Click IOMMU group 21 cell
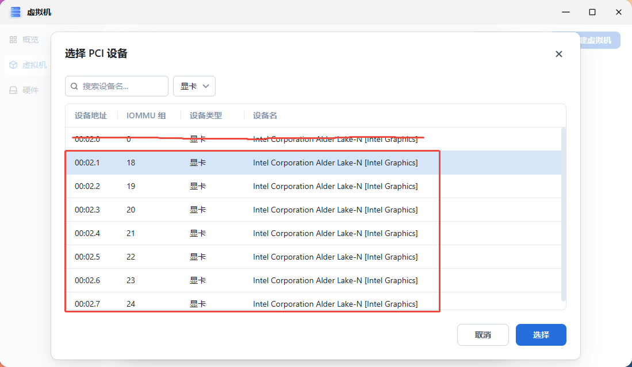The image size is (632, 367). pyautogui.click(x=131, y=233)
